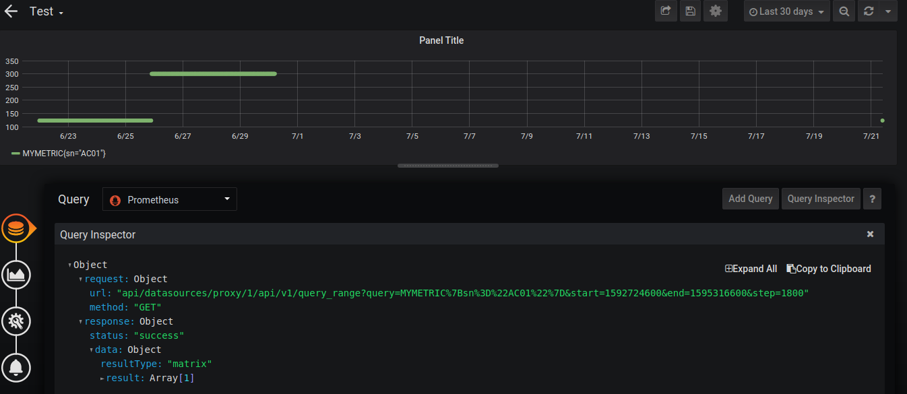Image resolution: width=907 pixels, height=394 pixels.
Task: Click the Query Inspector heading text
Action: pos(98,234)
